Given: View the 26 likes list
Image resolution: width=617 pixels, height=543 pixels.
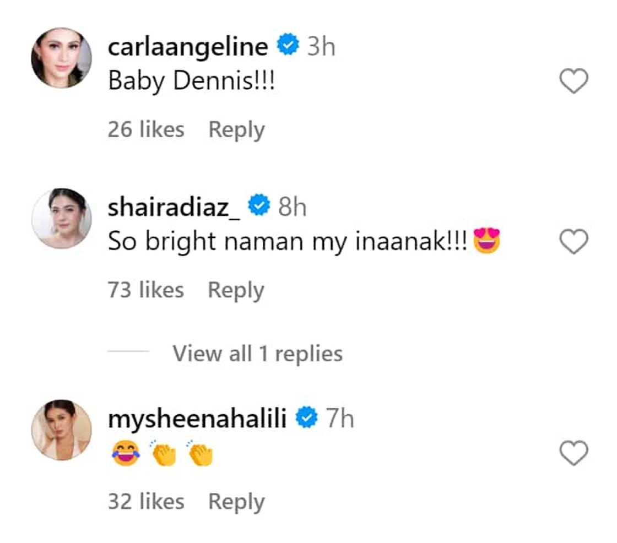Looking at the screenshot, I should coord(146,129).
